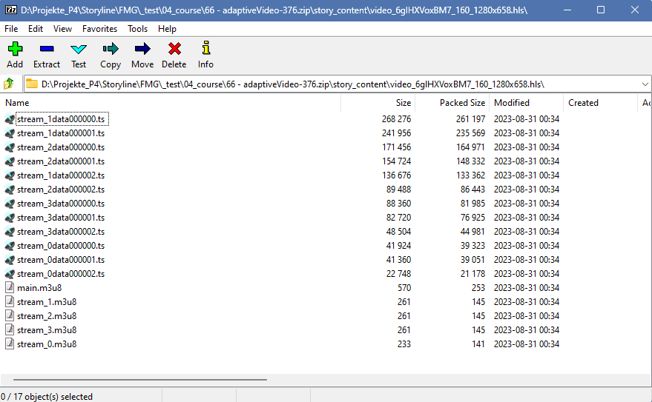Click the 7z app icon in title bar
The image size is (652, 402).
[11, 10]
